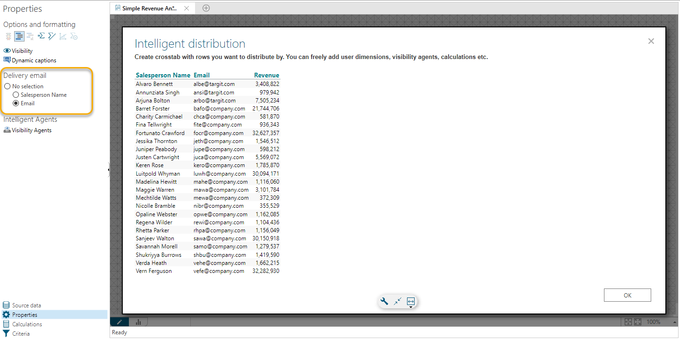Click the email jeth@company.com
The image size is (680, 339).
[x=219, y=141]
